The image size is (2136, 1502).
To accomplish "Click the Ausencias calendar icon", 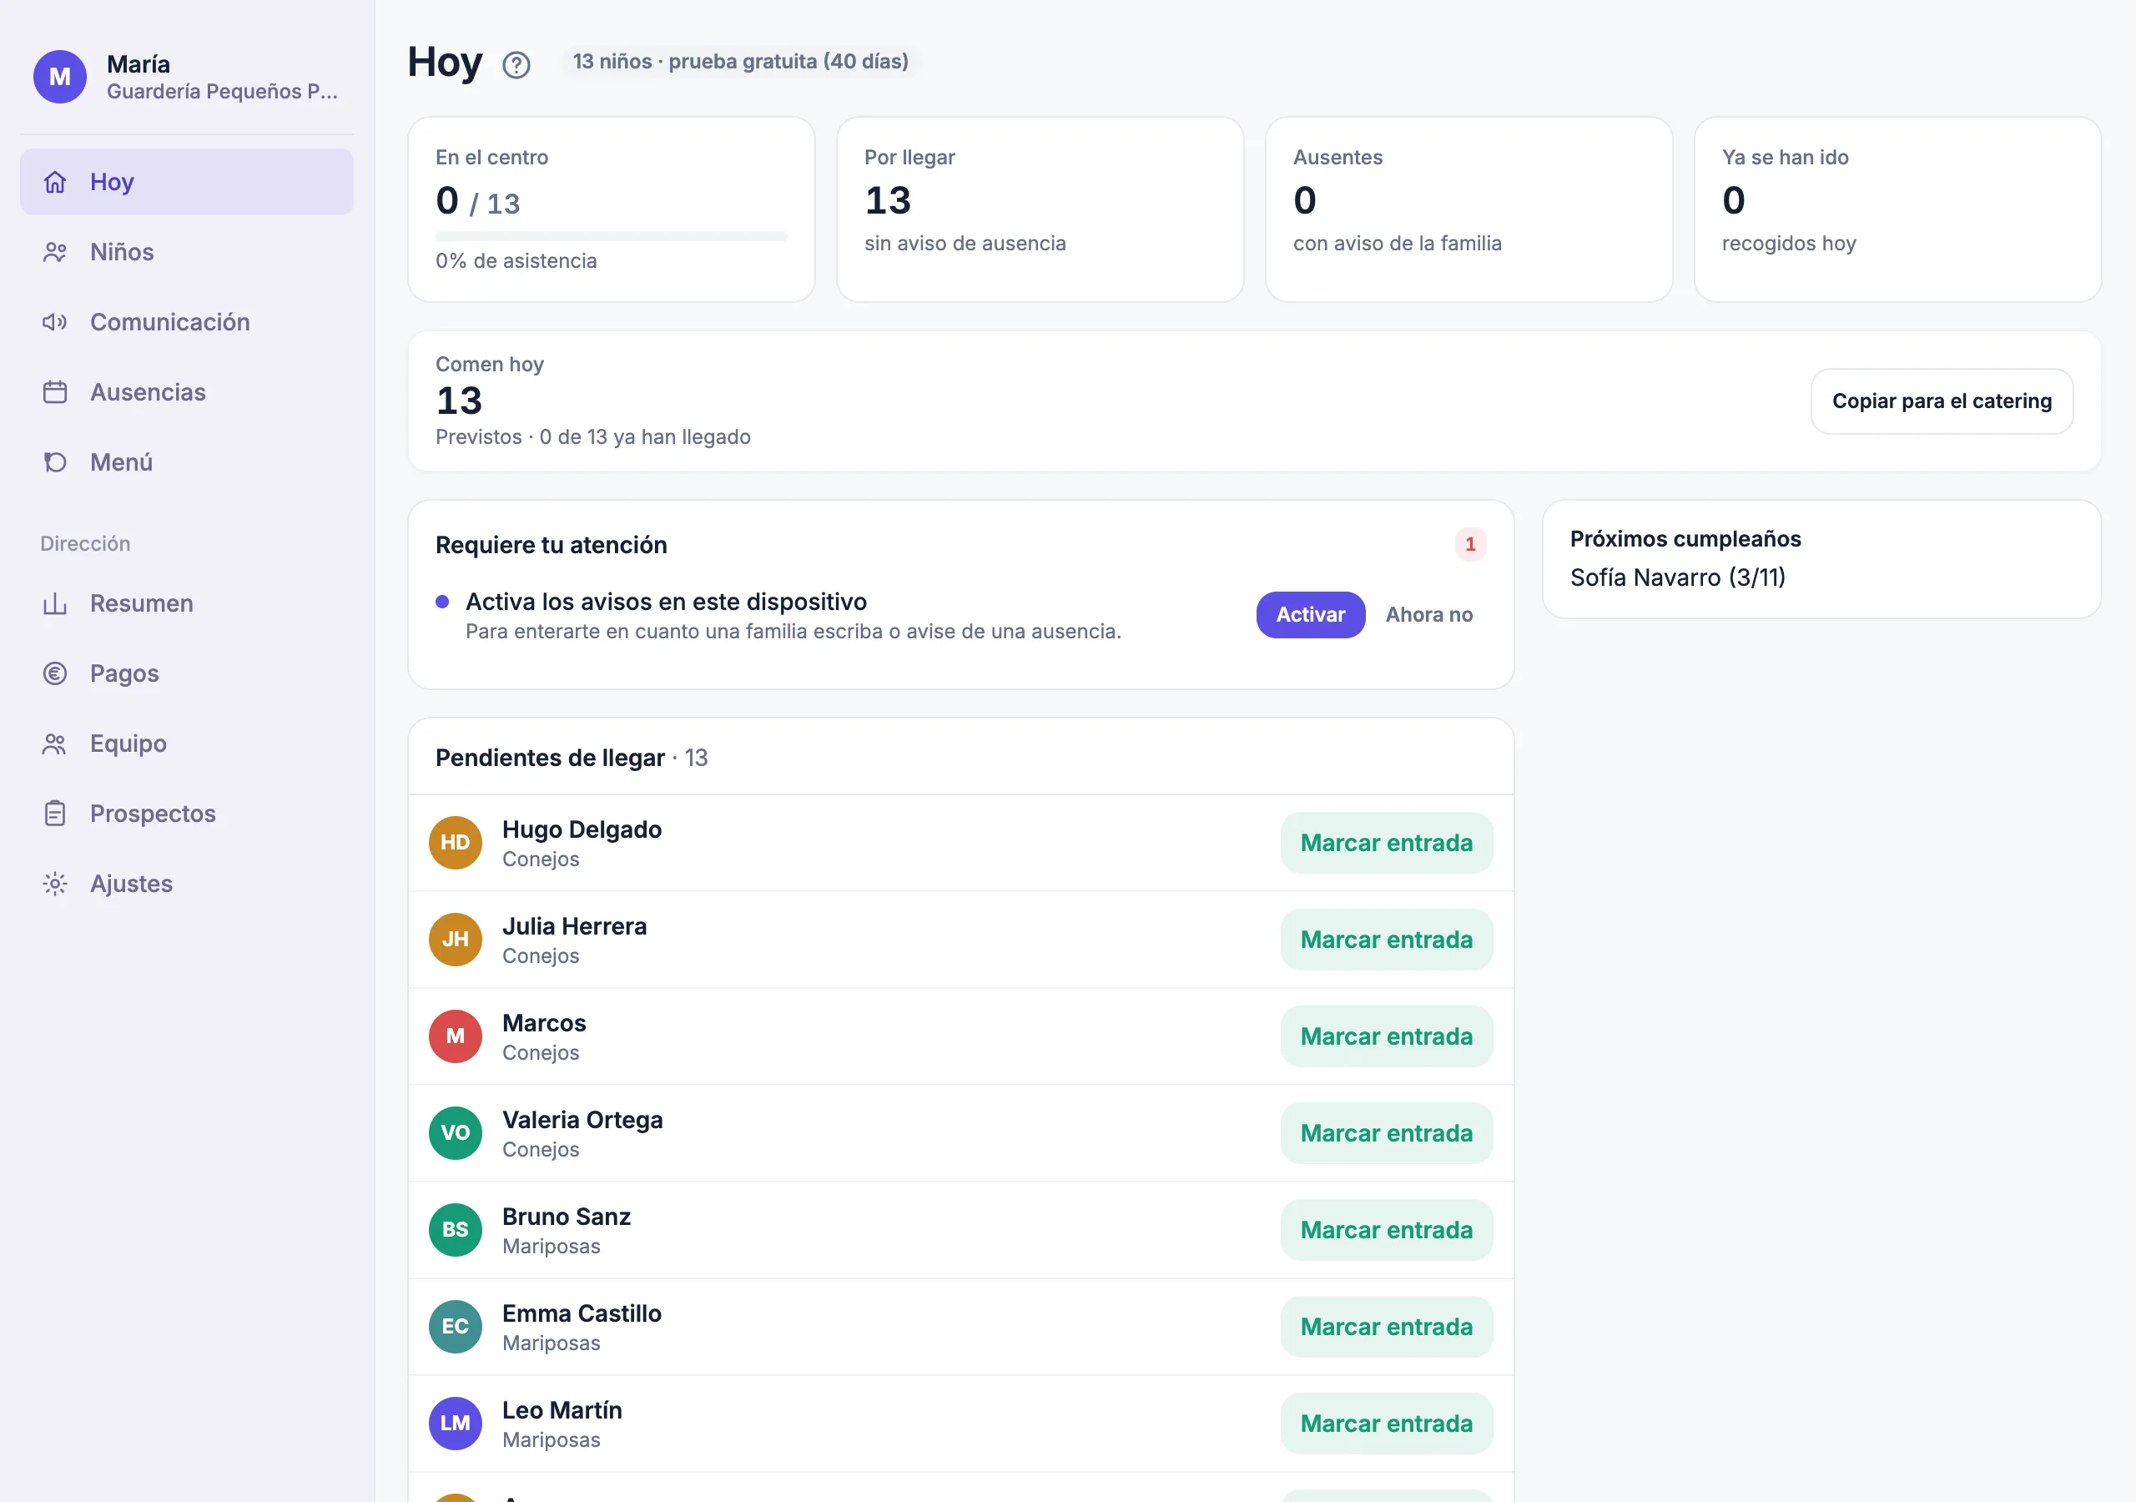I will pyautogui.click(x=55, y=392).
